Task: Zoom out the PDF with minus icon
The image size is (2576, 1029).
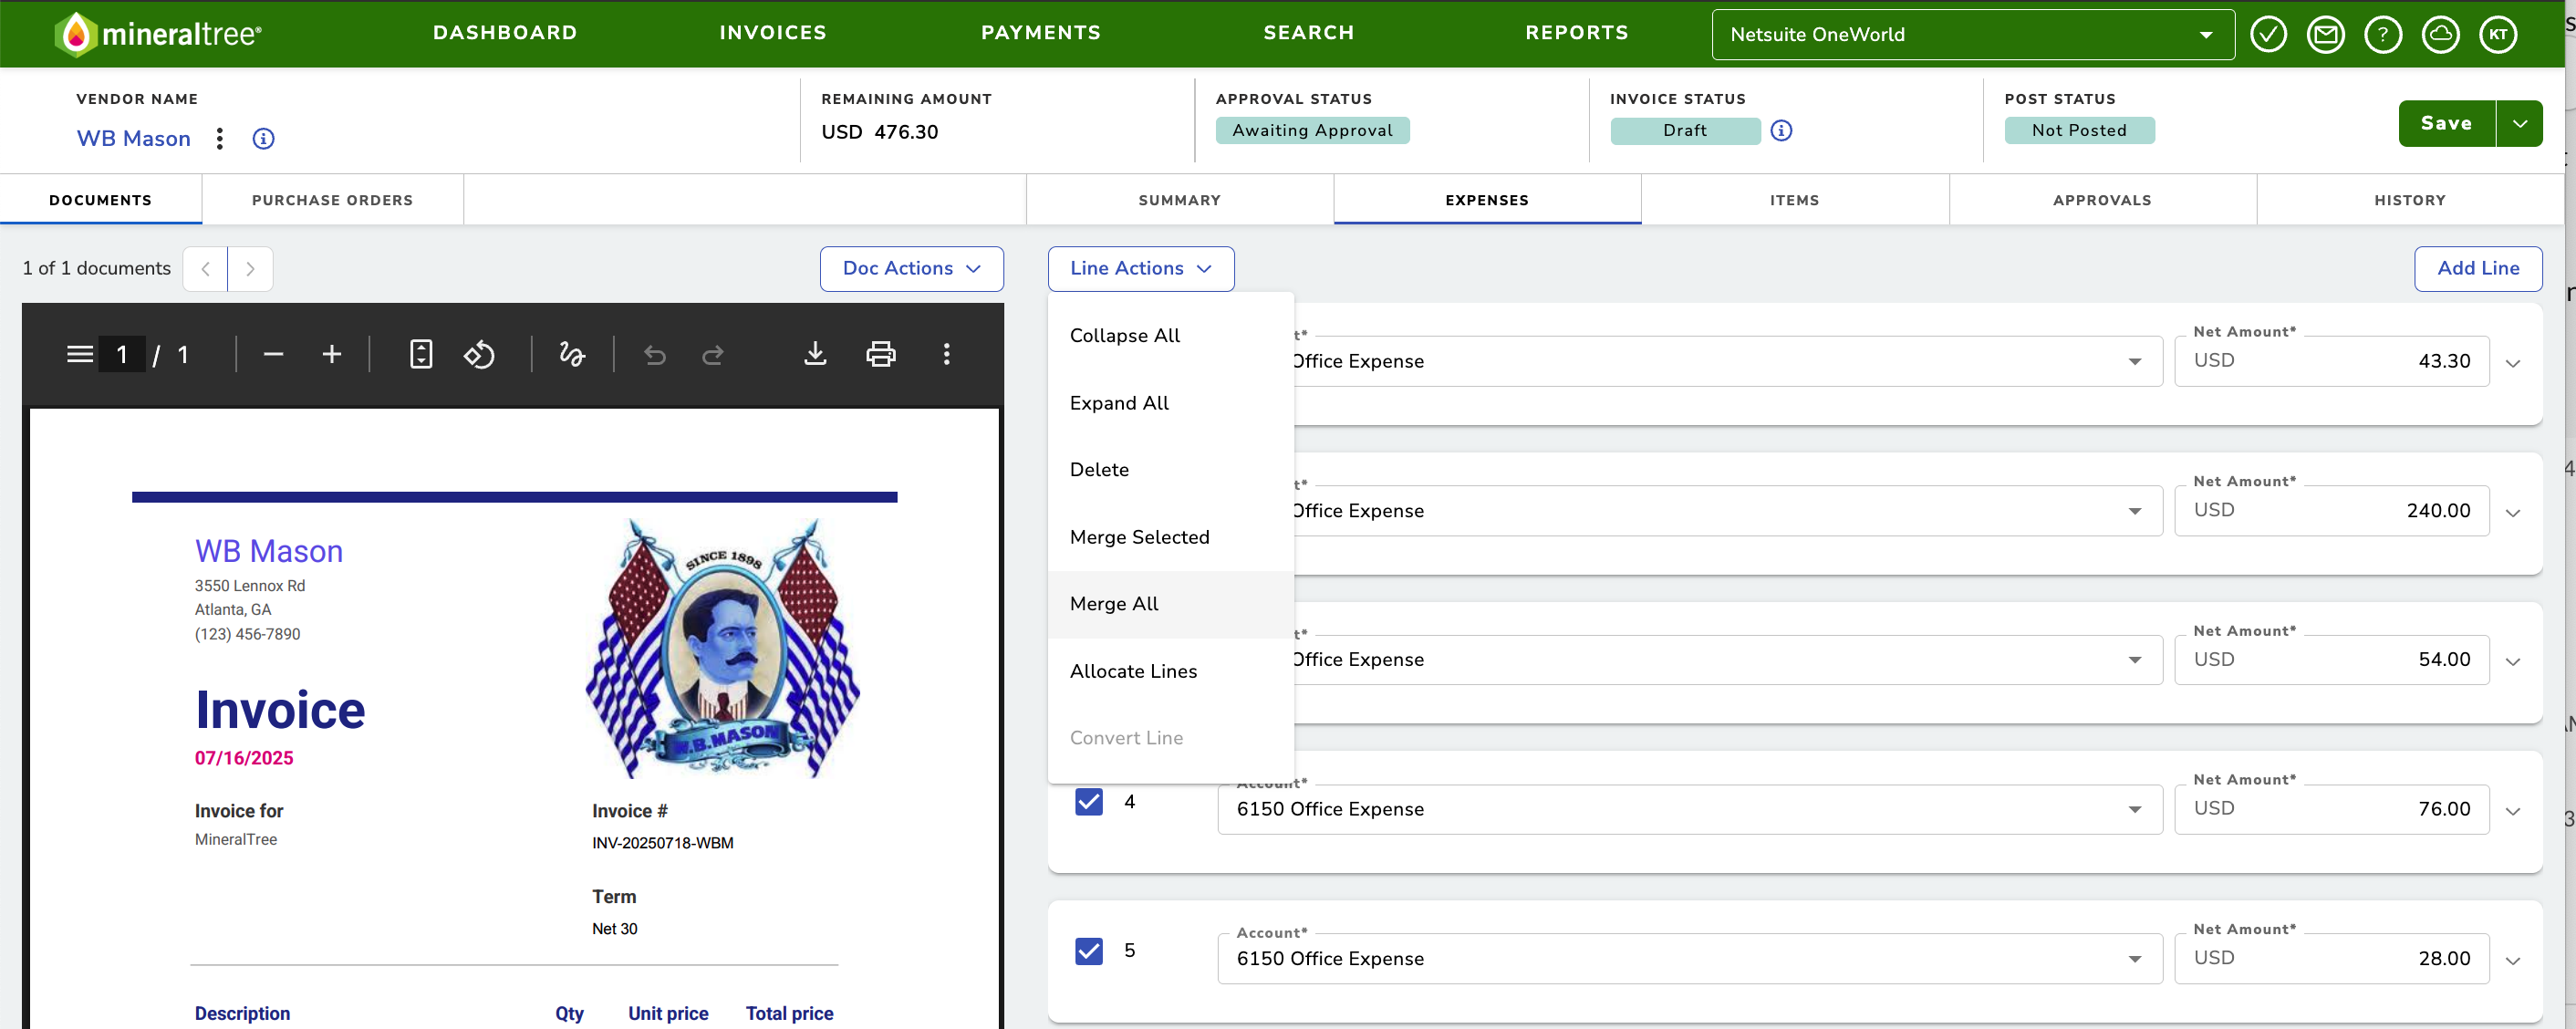Action: [273, 354]
